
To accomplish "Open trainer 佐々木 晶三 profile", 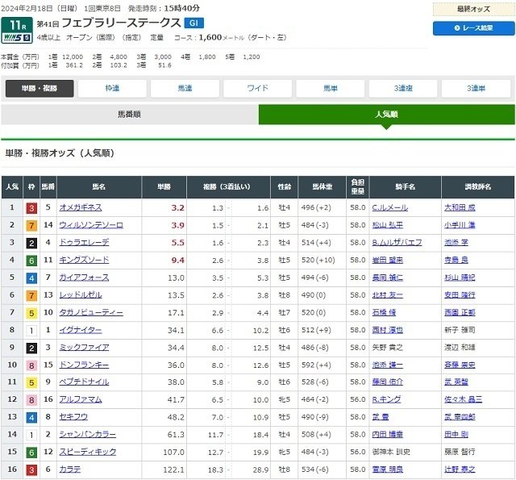I will pyautogui.click(x=464, y=399).
